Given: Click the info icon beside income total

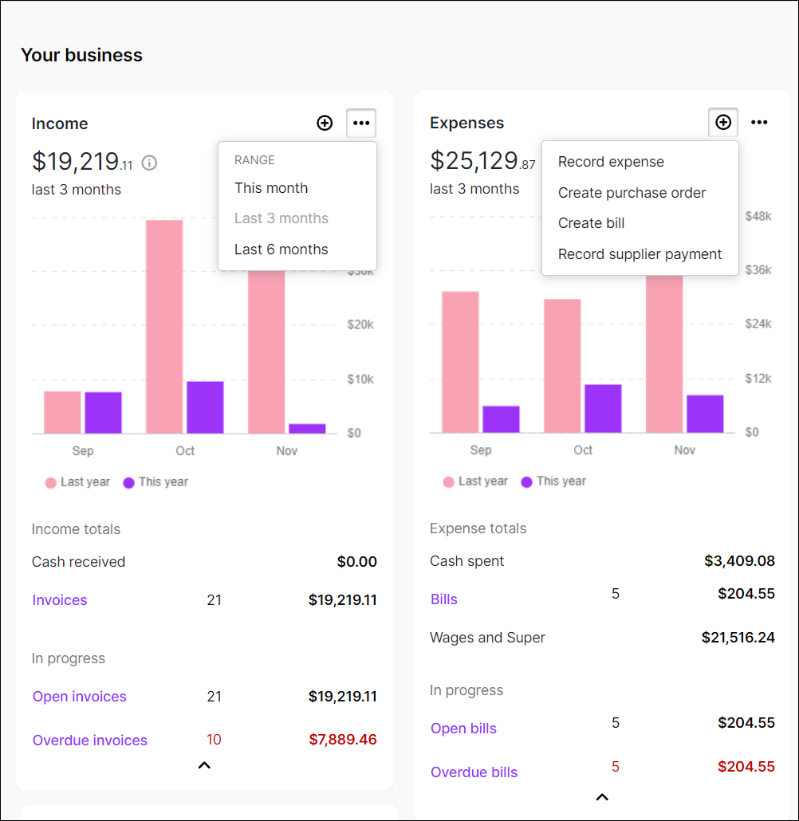Looking at the screenshot, I should (149, 163).
